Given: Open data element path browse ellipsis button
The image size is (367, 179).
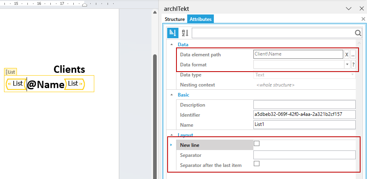Looking at the screenshot, I should [x=353, y=55].
